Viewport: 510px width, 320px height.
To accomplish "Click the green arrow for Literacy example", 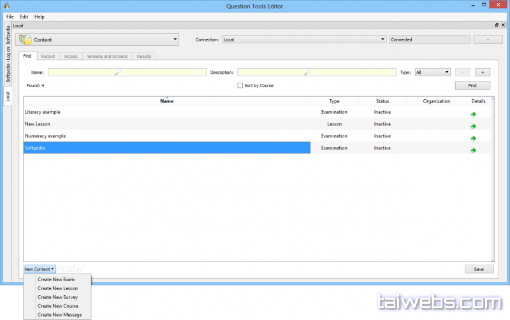I will (474, 115).
